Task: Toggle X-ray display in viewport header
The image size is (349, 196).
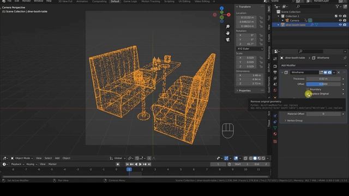Action: tap(245, 158)
